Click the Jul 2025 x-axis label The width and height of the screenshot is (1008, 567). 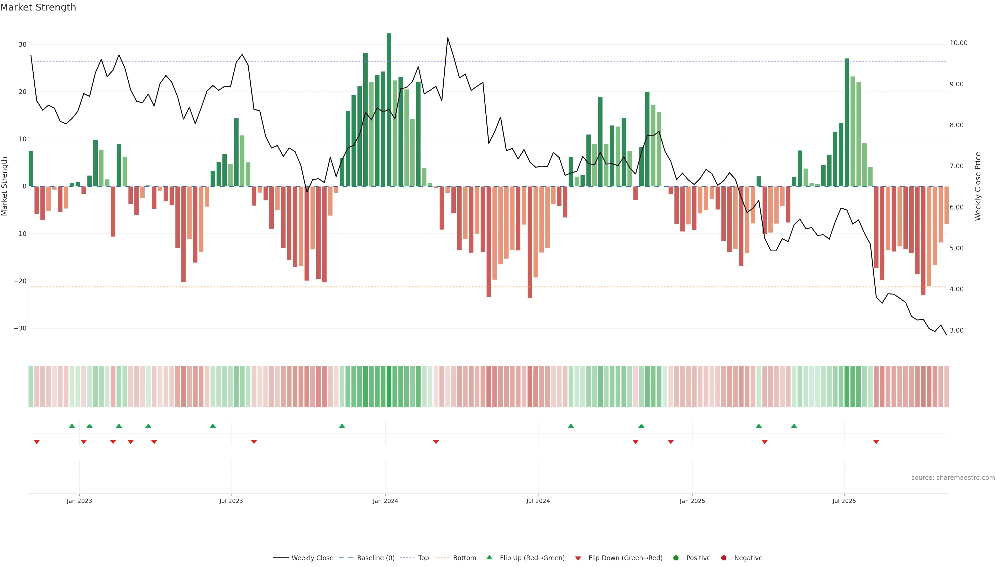(x=844, y=501)
